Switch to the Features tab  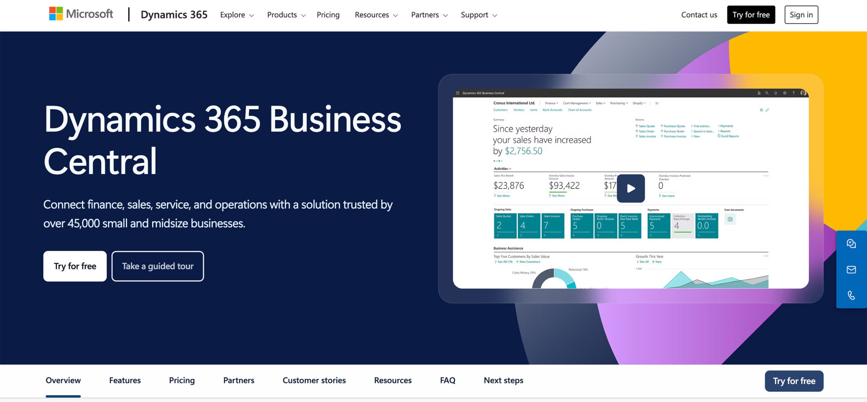[125, 380]
